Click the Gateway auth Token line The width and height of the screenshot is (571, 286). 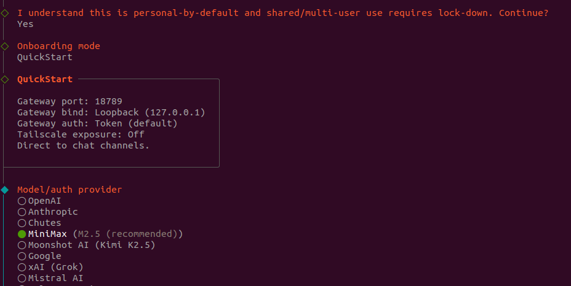pyautogui.click(x=97, y=123)
